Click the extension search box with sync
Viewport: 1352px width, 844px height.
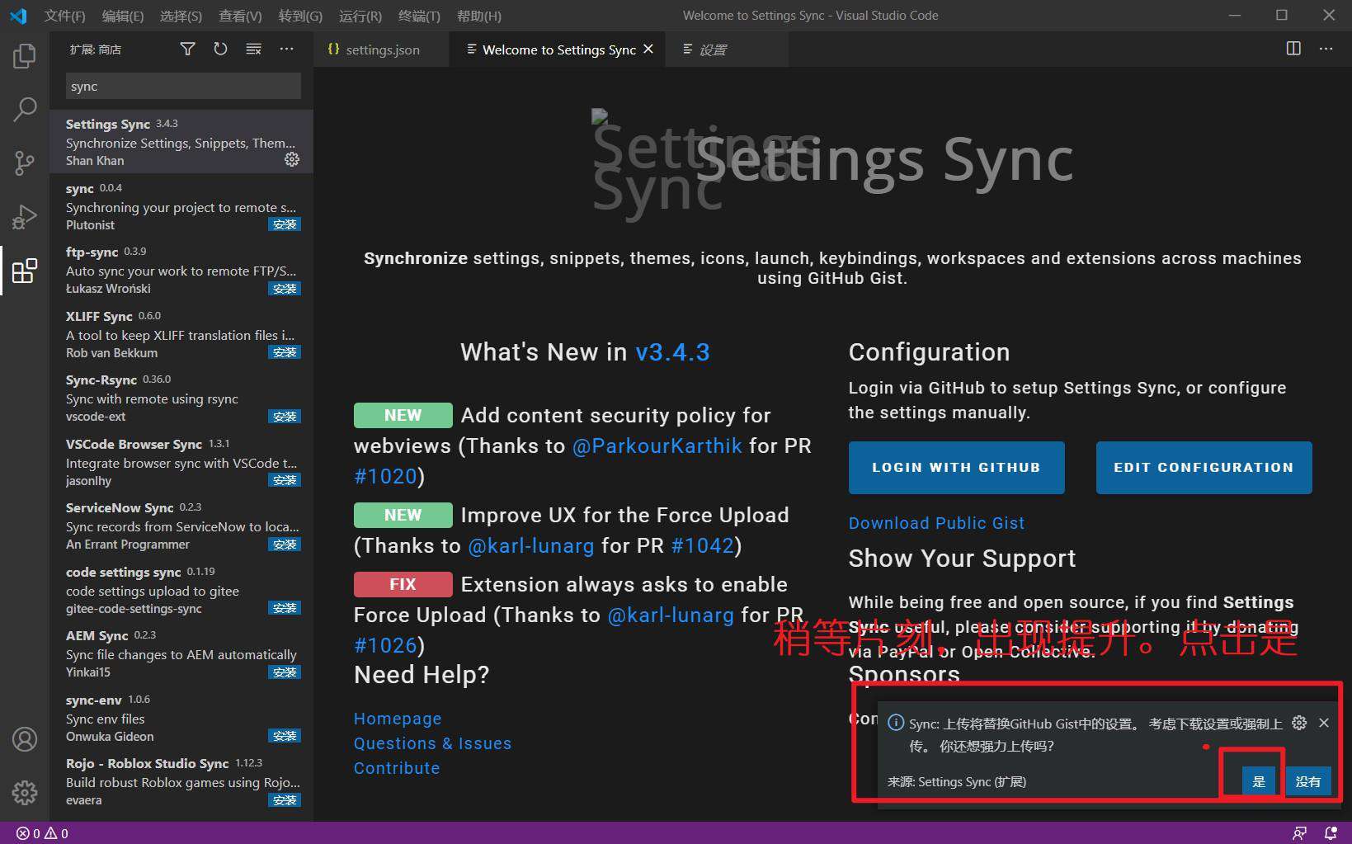(183, 86)
